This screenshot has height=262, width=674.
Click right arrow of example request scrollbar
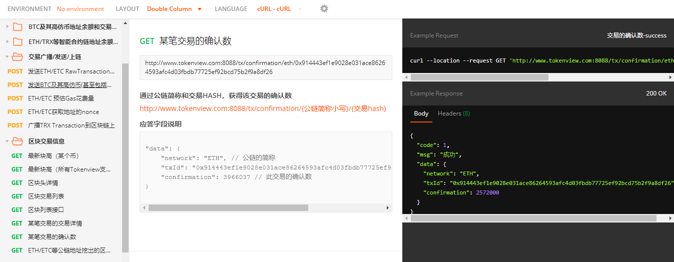pos(670,77)
